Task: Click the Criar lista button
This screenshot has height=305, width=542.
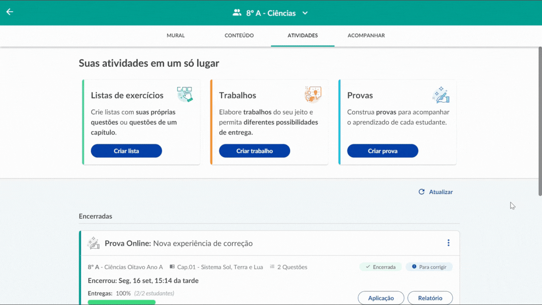Action: point(126,151)
